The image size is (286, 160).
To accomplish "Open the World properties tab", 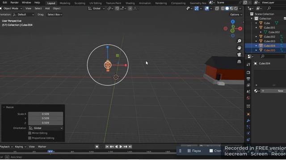I will (x=248, y=98).
